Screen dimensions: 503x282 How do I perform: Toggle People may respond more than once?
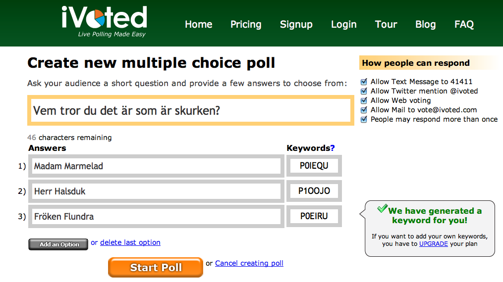pyautogui.click(x=364, y=119)
